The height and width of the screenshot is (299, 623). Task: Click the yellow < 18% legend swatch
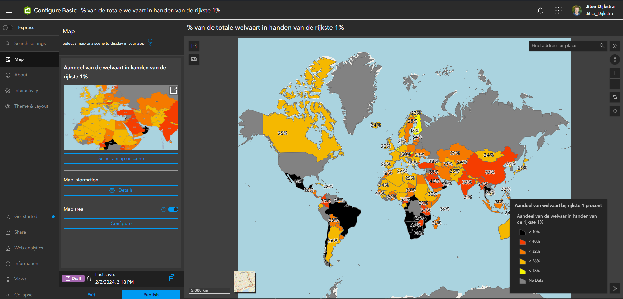(523, 271)
